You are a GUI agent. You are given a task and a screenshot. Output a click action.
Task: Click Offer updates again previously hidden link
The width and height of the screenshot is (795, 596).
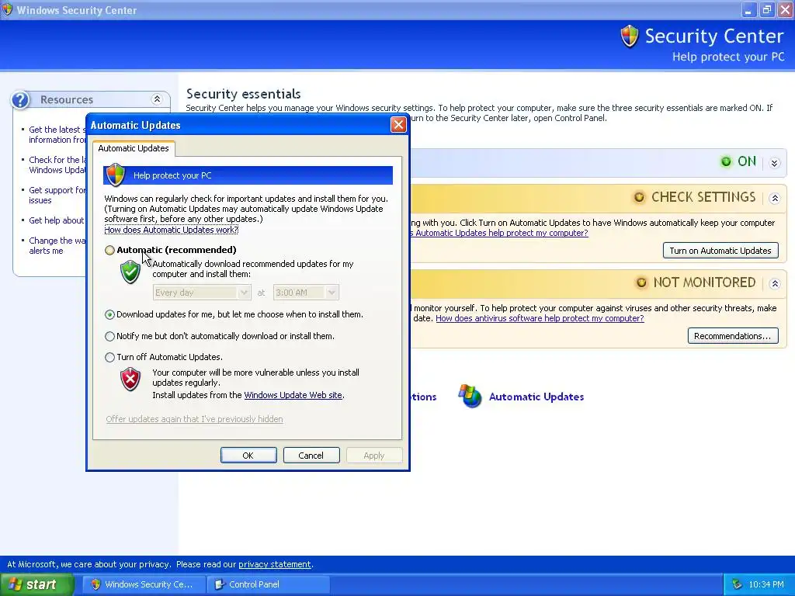(194, 419)
